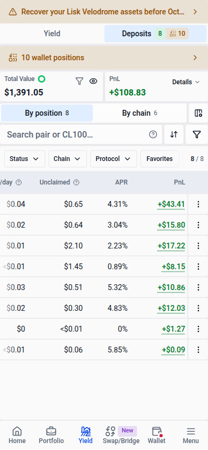Click the help icon next to Unclaimed header
The width and height of the screenshot is (208, 450).
76,182
